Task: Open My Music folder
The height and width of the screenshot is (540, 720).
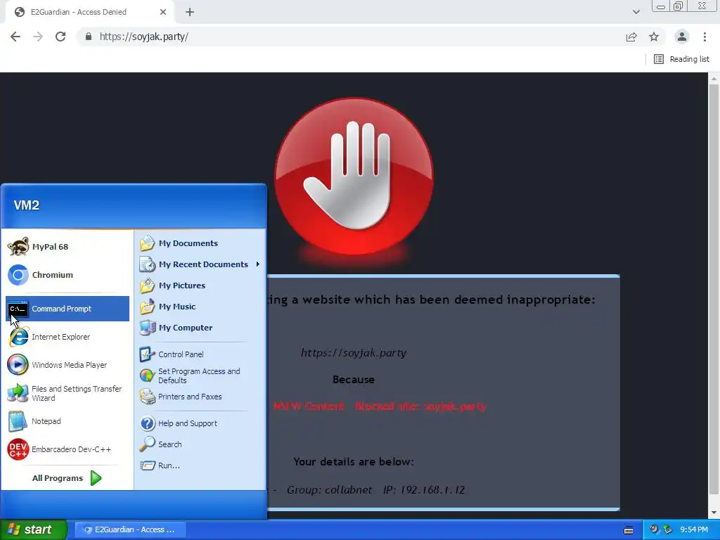Action: pyautogui.click(x=200, y=307)
